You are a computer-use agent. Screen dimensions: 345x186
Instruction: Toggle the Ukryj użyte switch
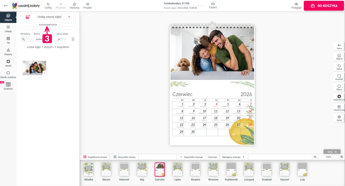point(62,39)
